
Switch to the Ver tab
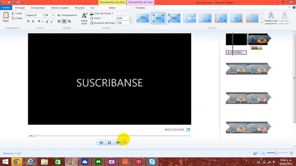point(92,8)
